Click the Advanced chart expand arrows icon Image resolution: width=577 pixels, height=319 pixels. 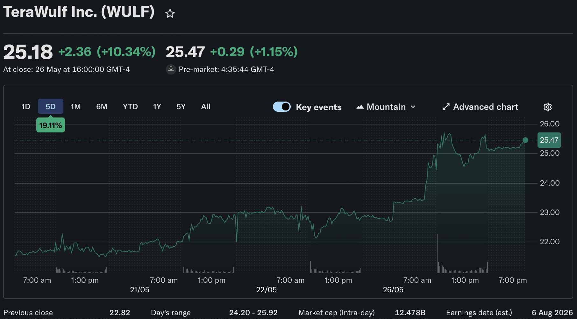pos(446,107)
